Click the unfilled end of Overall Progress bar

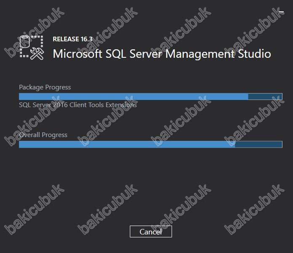(x=258, y=144)
